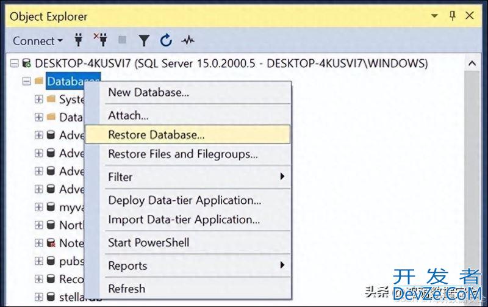Choose Restore Database... from the context menu

click(156, 135)
